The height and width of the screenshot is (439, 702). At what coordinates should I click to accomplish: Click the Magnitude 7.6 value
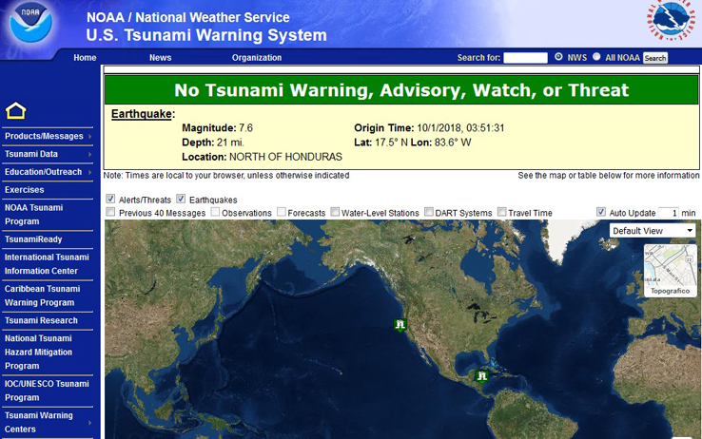[x=245, y=128]
